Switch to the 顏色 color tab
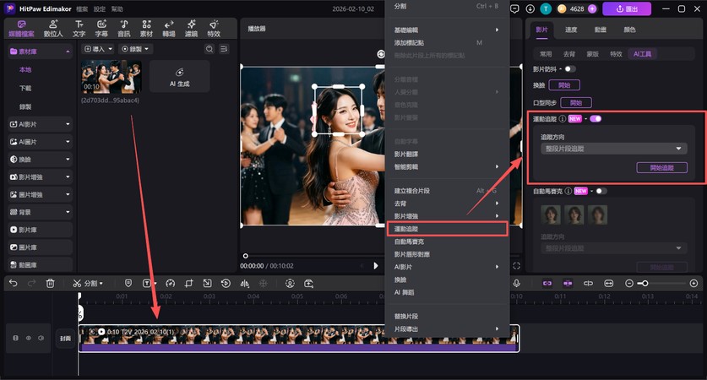Image resolution: width=707 pixels, height=380 pixels. point(629,30)
